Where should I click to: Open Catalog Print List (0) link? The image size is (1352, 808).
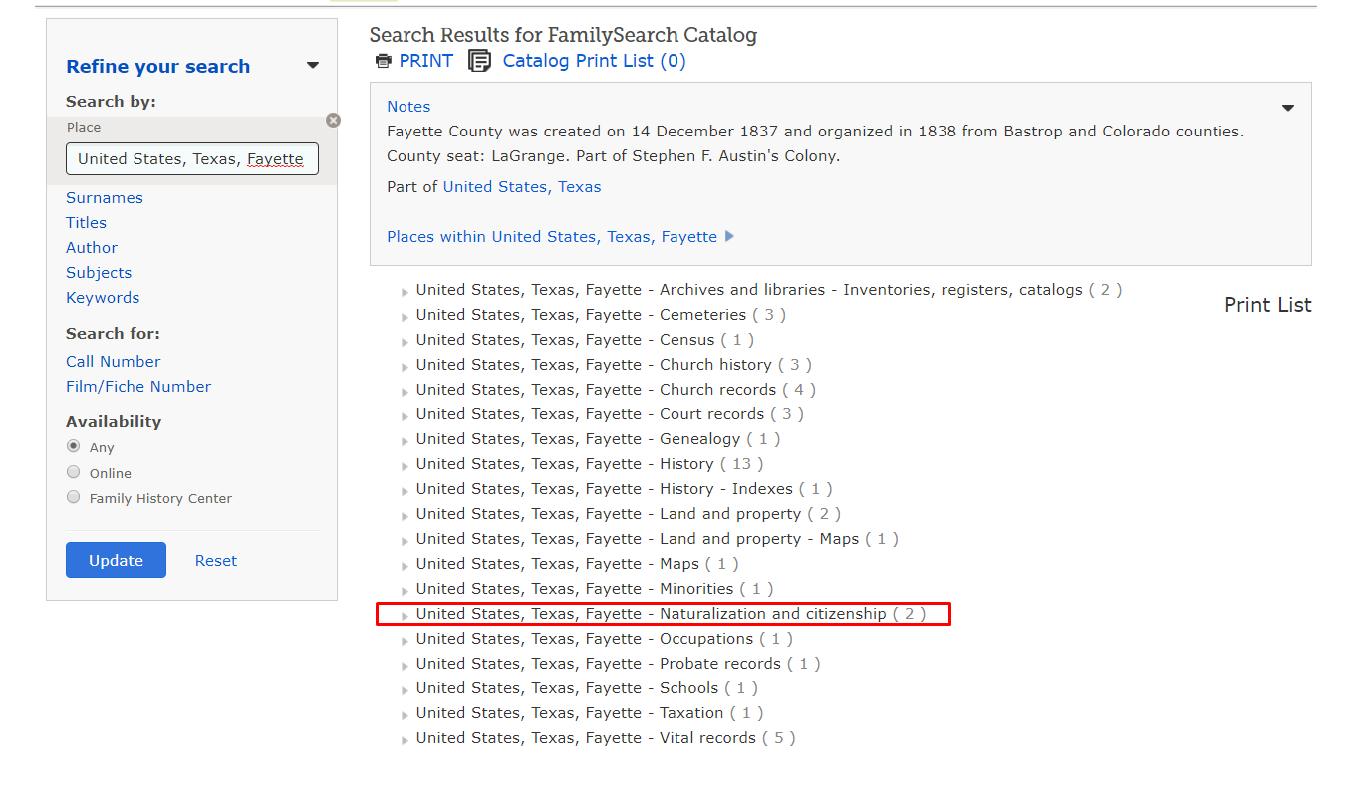pos(595,61)
